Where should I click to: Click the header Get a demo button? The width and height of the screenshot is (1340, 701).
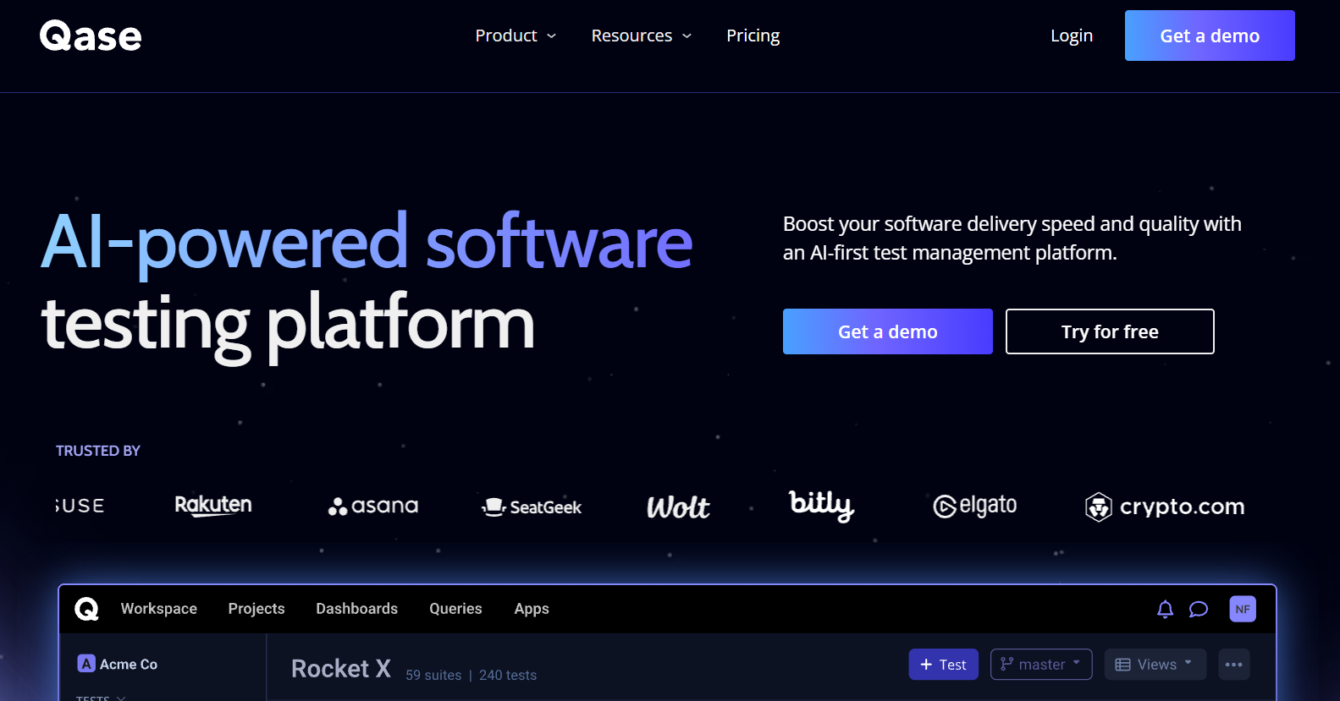pyautogui.click(x=1210, y=36)
